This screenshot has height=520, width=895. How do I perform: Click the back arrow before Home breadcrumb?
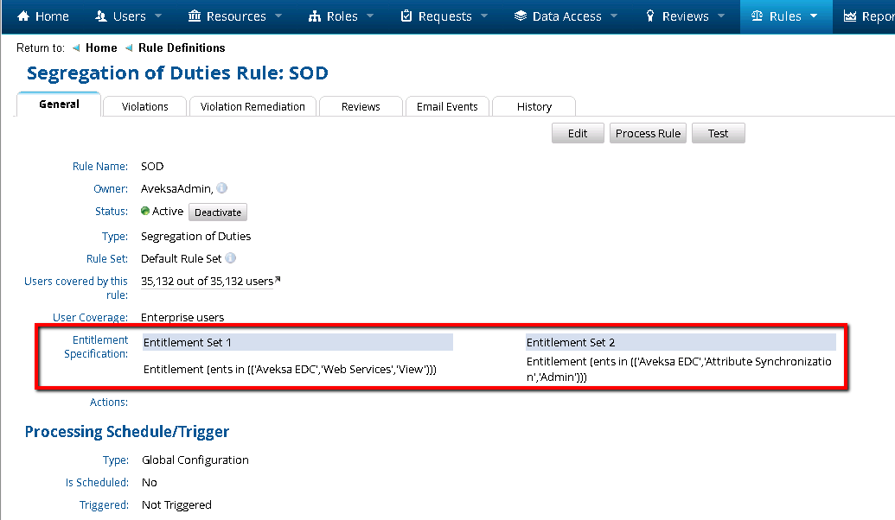coord(76,48)
